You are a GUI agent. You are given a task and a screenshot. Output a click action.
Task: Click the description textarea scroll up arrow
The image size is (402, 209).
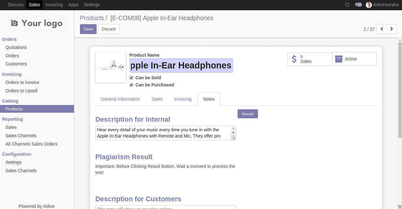coord(233,128)
